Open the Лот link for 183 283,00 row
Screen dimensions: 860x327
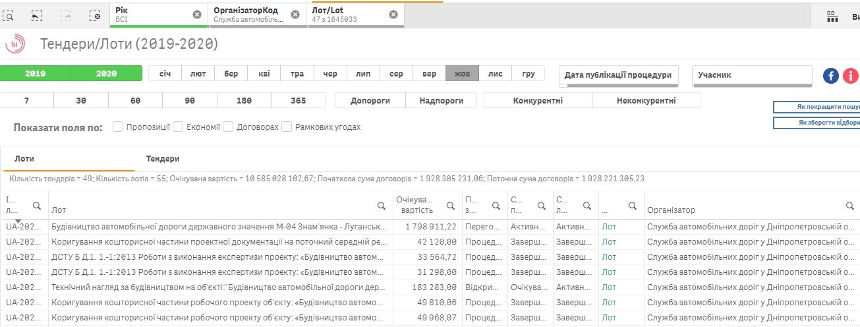(x=609, y=287)
